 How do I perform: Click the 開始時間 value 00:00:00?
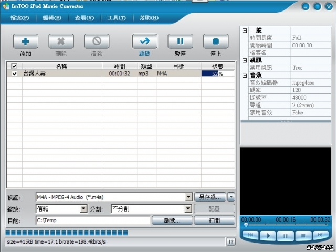coord(311,45)
